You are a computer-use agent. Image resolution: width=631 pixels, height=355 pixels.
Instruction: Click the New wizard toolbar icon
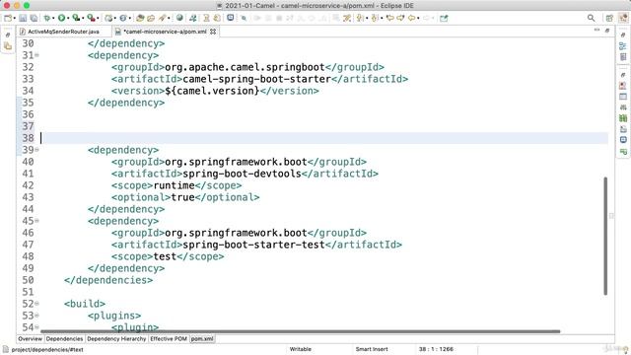pos(8,18)
